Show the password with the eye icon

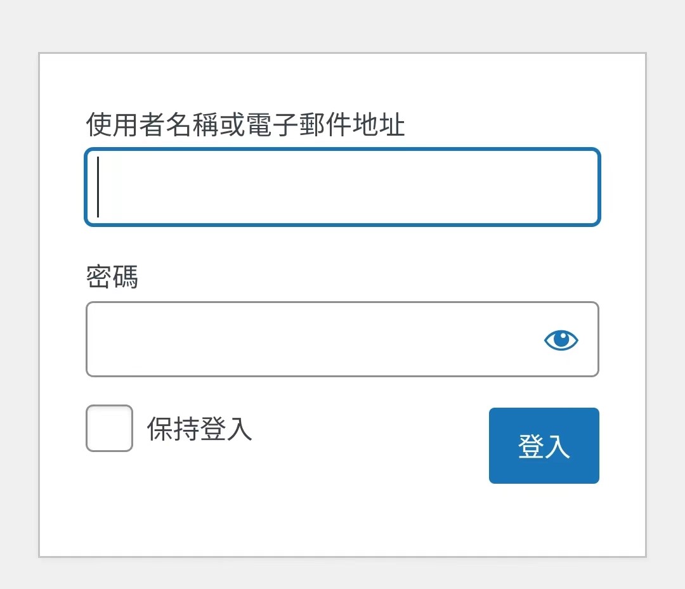tap(561, 340)
